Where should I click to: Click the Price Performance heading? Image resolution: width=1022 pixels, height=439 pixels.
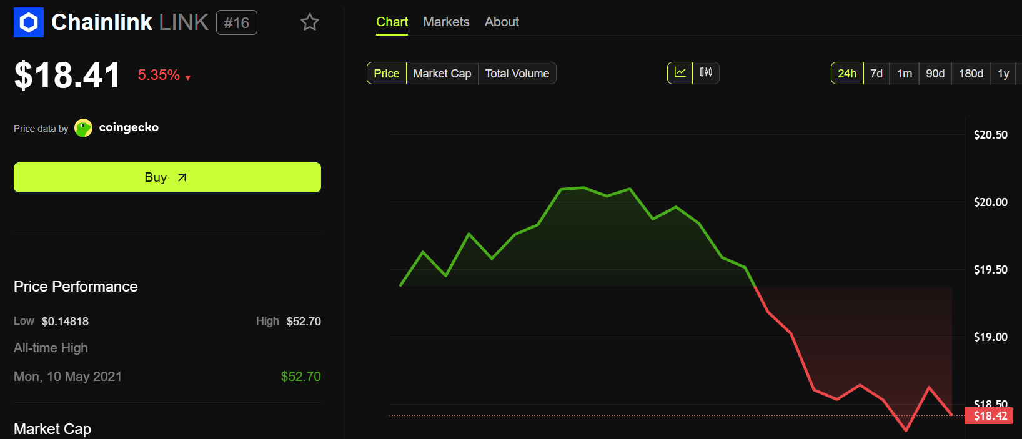pyautogui.click(x=76, y=287)
